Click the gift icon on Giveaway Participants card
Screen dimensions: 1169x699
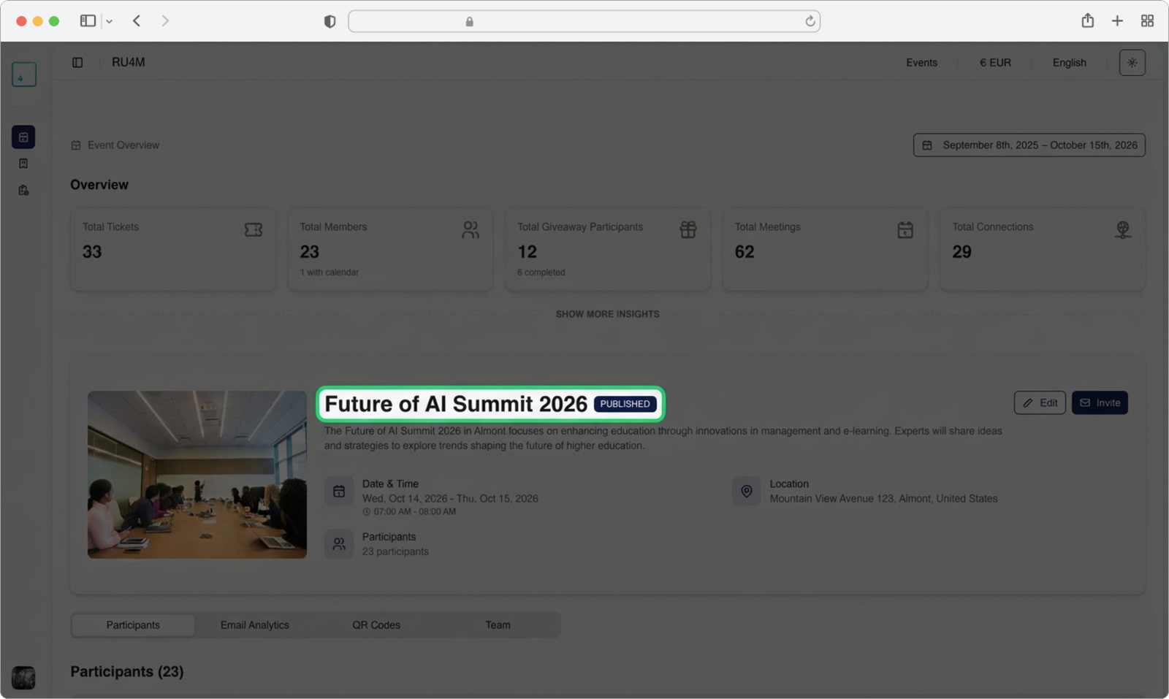pyautogui.click(x=688, y=229)
